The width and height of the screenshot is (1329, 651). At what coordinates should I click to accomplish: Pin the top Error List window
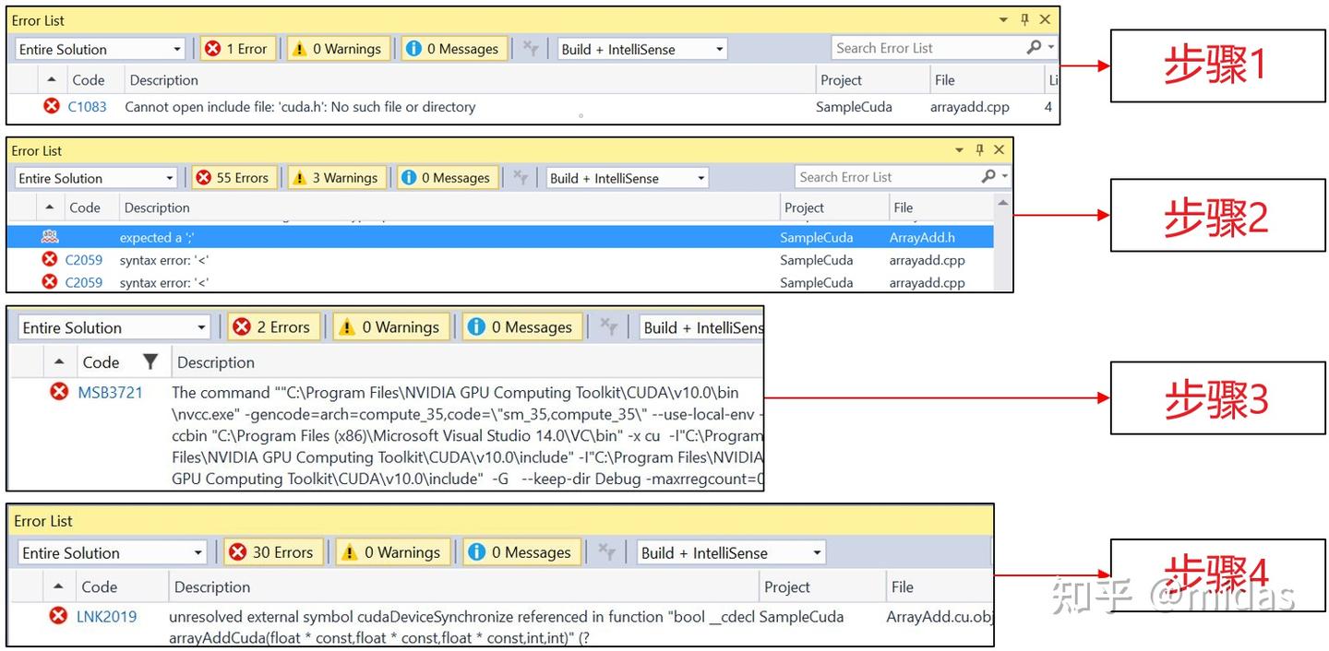(1024, 19)
